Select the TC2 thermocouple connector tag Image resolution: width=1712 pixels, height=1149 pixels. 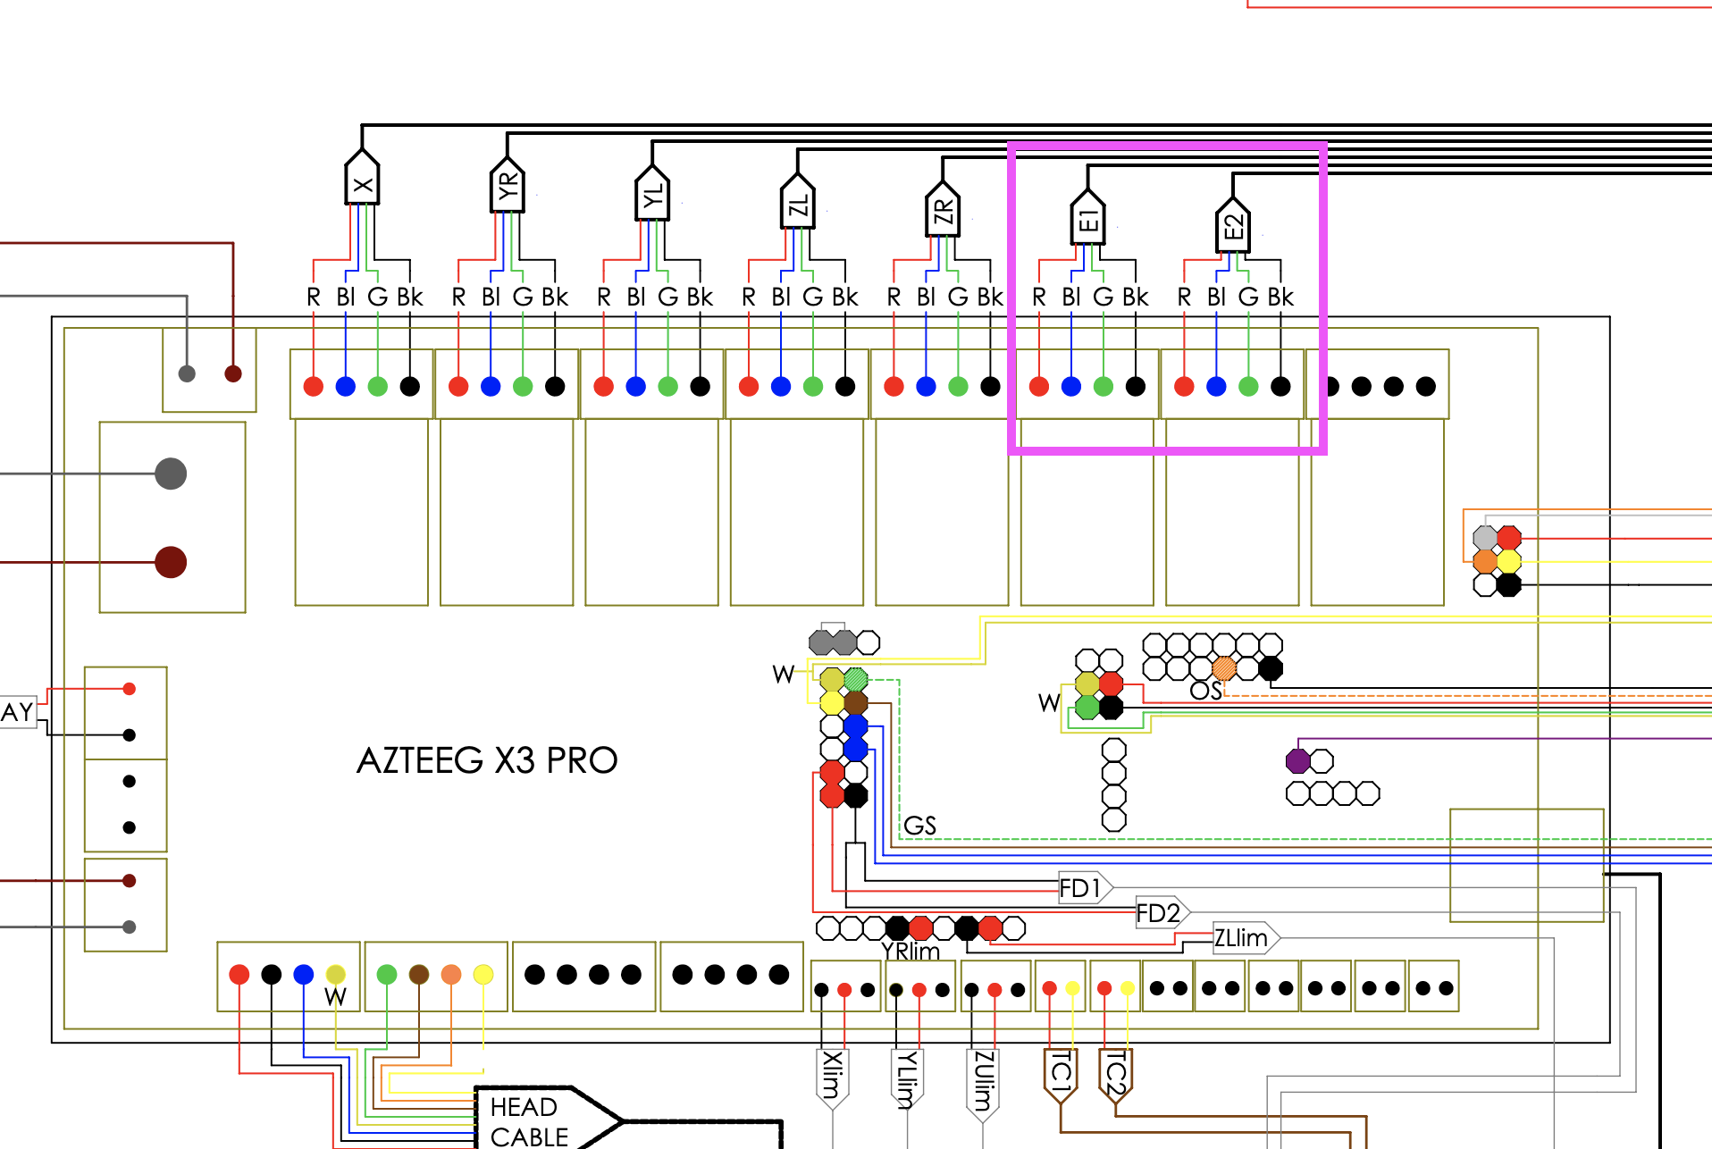[x=1115, y=1076]
